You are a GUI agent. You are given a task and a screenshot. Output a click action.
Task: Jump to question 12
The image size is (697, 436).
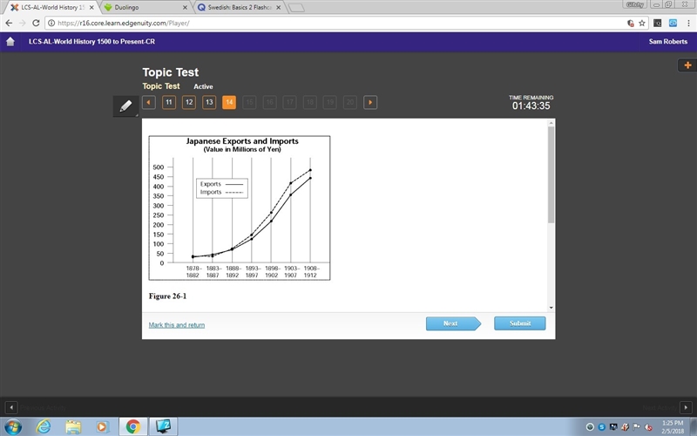tap(189, 102)
